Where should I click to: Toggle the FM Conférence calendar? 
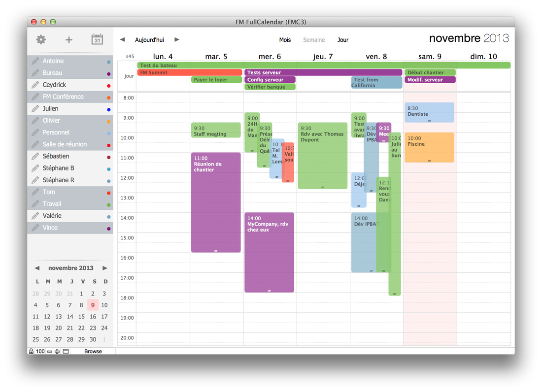click(63, 97)
